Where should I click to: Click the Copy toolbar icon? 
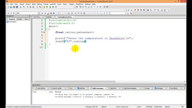tap(30, 7)
